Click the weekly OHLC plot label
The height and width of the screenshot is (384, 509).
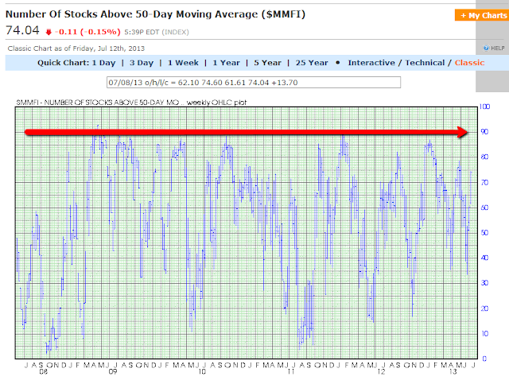216,103
